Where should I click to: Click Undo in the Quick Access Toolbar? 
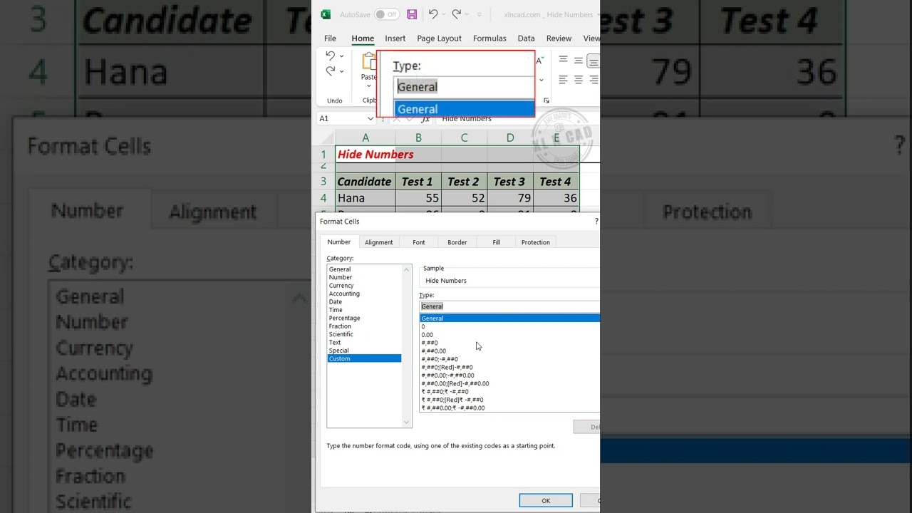[x=432, y=14]
